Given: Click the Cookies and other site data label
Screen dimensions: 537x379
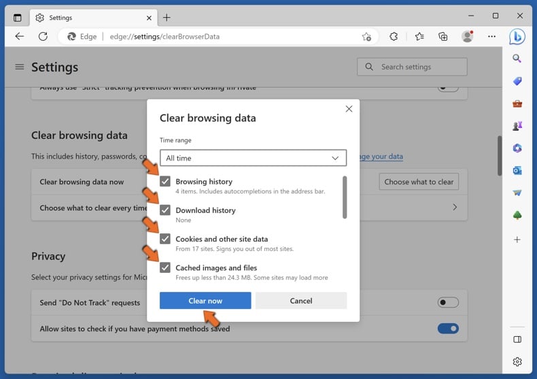Looking at the screenshot, I should point(222,239).
